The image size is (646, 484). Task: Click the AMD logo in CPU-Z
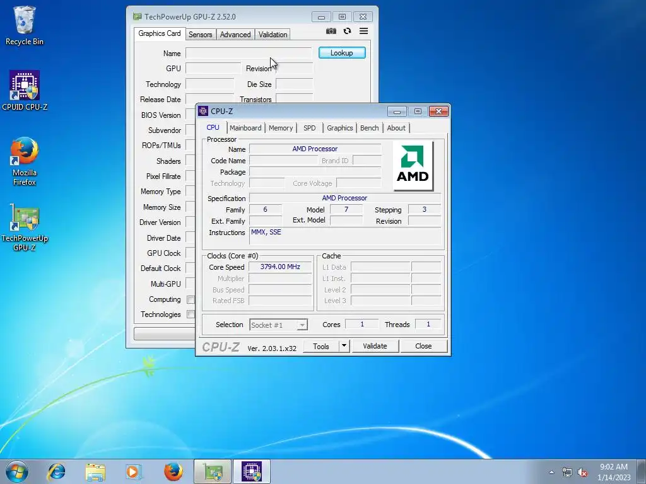413,166
